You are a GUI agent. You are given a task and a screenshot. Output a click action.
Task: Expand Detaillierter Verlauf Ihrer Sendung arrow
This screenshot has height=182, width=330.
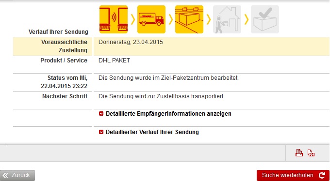[x=101, y=132]
